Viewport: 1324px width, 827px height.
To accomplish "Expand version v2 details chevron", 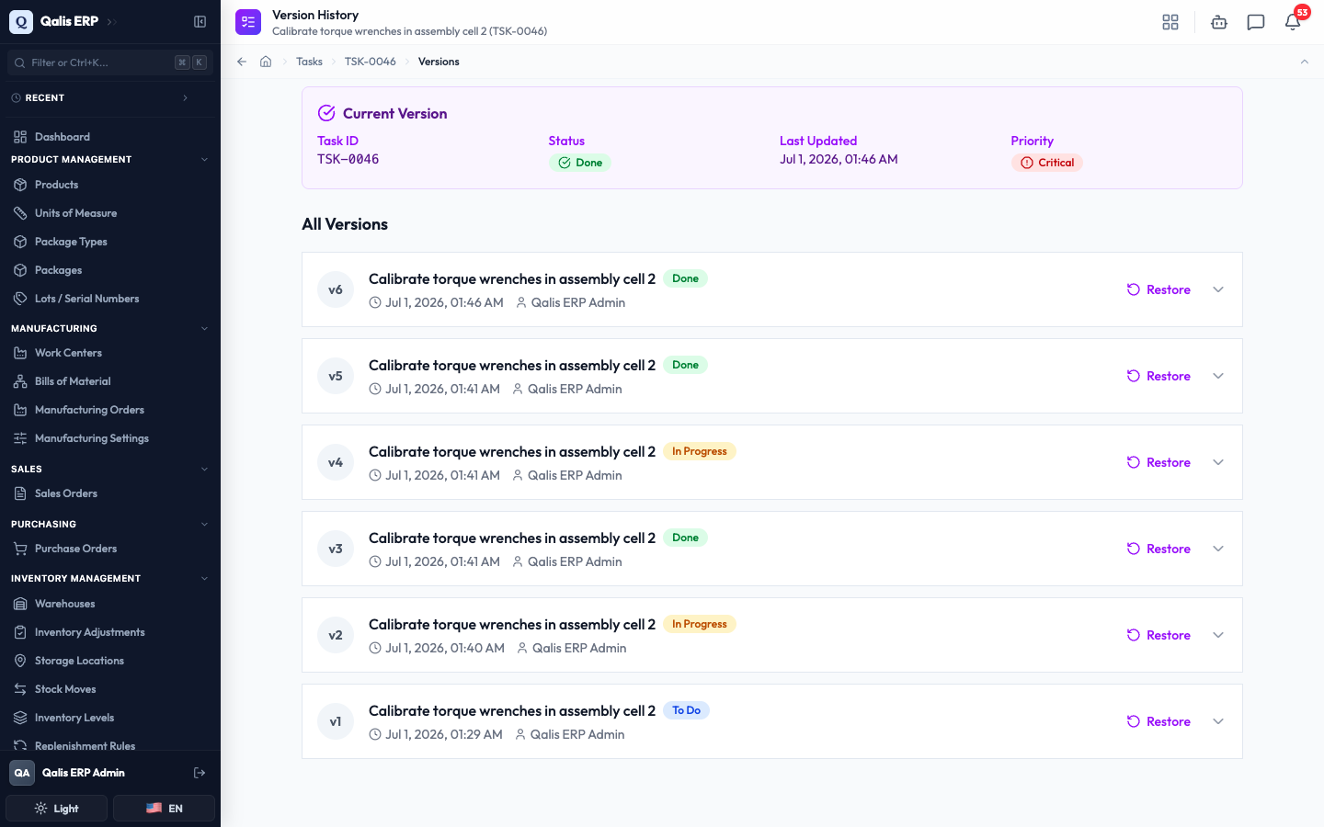I will [x=1218, y=635].
